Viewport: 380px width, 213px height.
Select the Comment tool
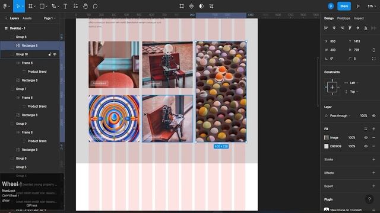coord(95,7)
